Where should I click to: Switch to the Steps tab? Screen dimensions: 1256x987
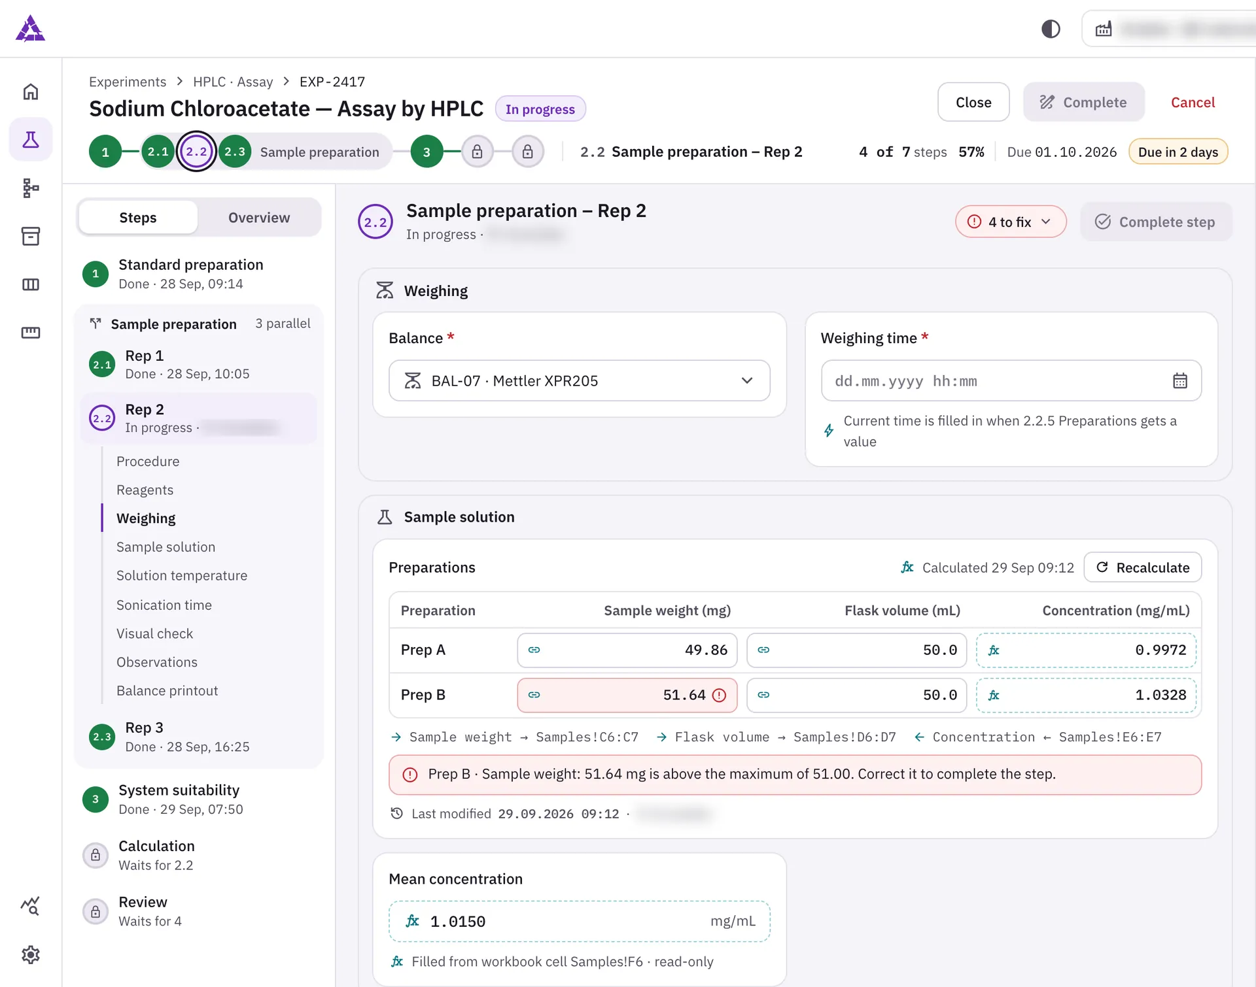click(x=138, y=217)
